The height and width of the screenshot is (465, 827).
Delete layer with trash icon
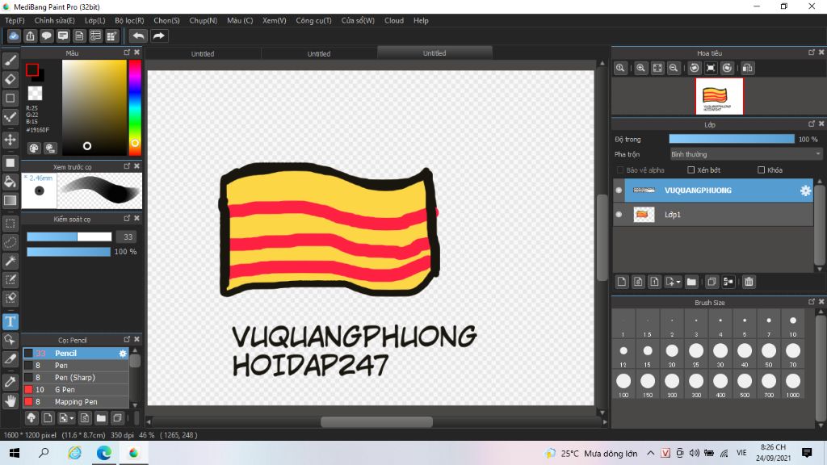pyautogui.click(x=749, y=282)
